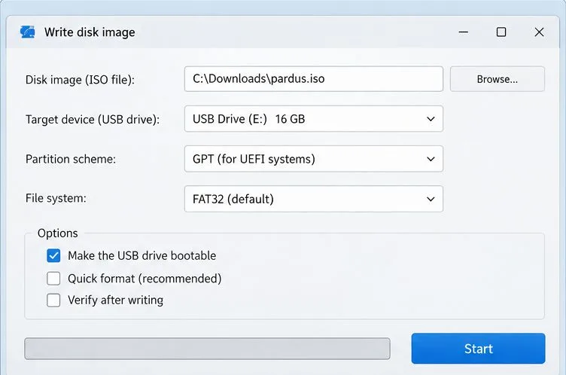Click the Write disk image app icon
Image resolution: width=566 pixels, height=375 pixels.
27,32
